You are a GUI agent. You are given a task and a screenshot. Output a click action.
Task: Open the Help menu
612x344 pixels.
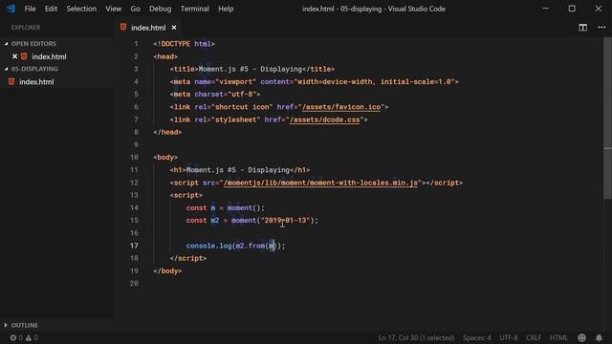click(226, 9)
